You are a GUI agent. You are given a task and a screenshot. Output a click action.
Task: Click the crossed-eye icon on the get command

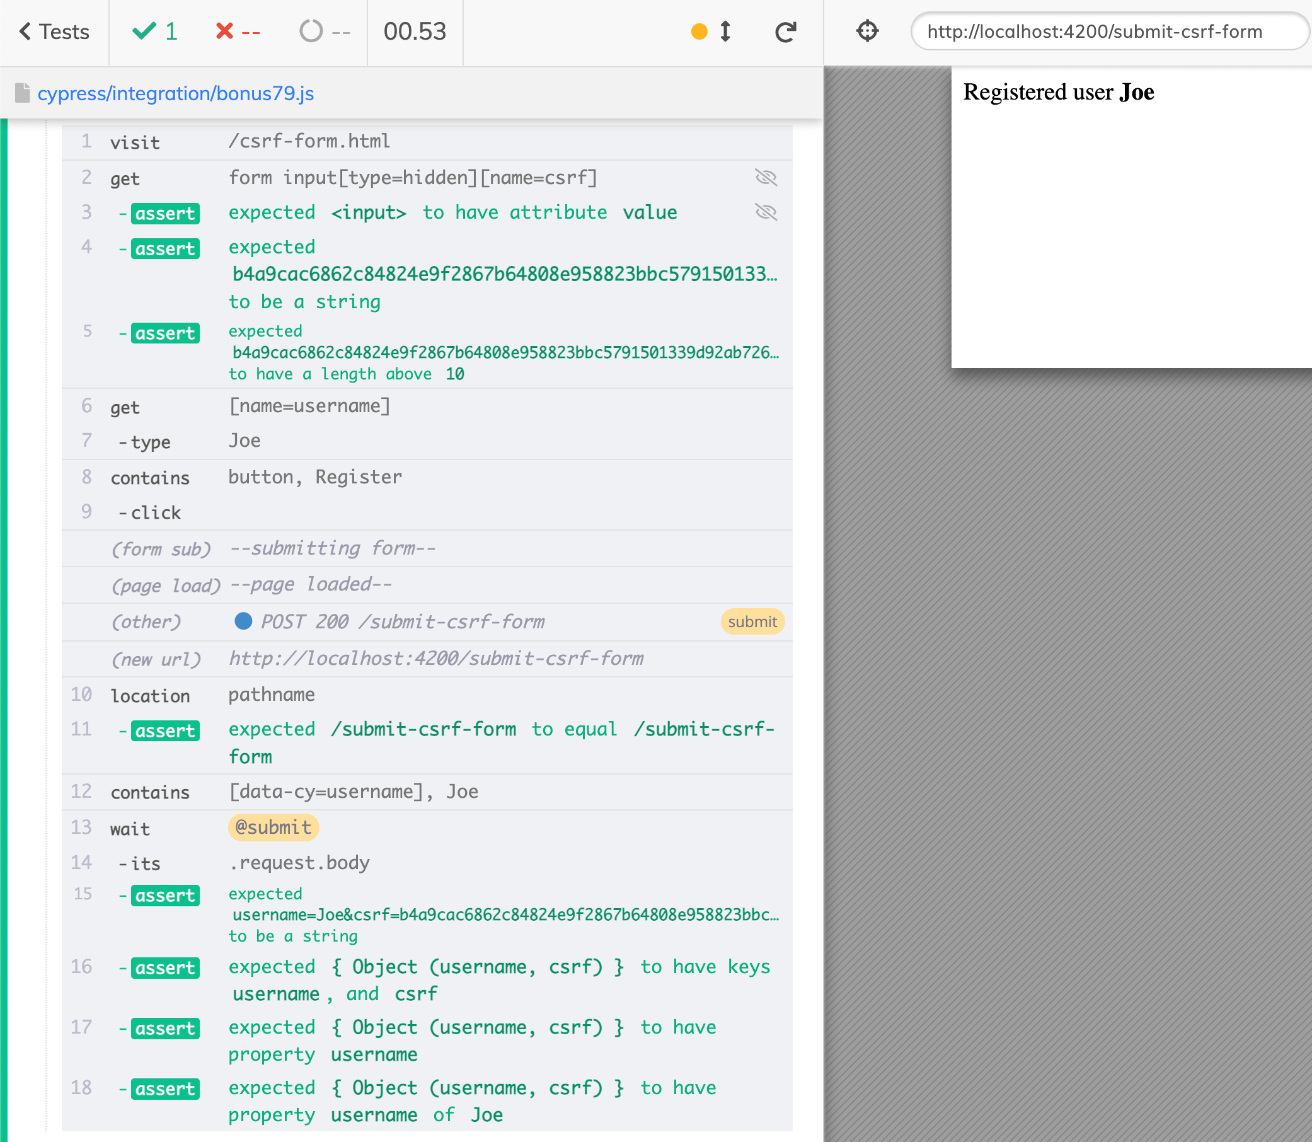point(766,178)
